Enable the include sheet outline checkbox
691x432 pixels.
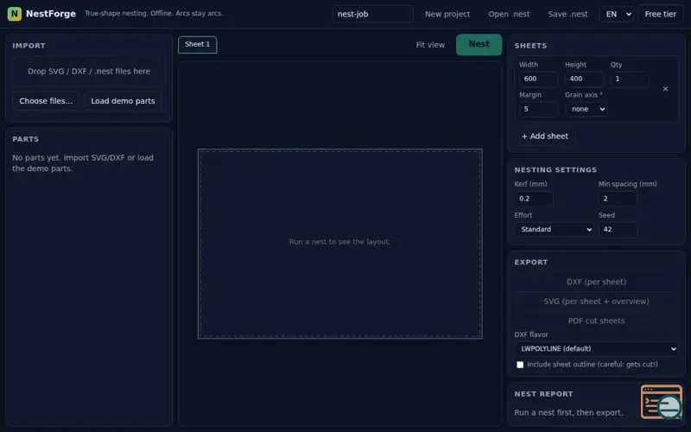pyautogui.click(x=520, y=365)
